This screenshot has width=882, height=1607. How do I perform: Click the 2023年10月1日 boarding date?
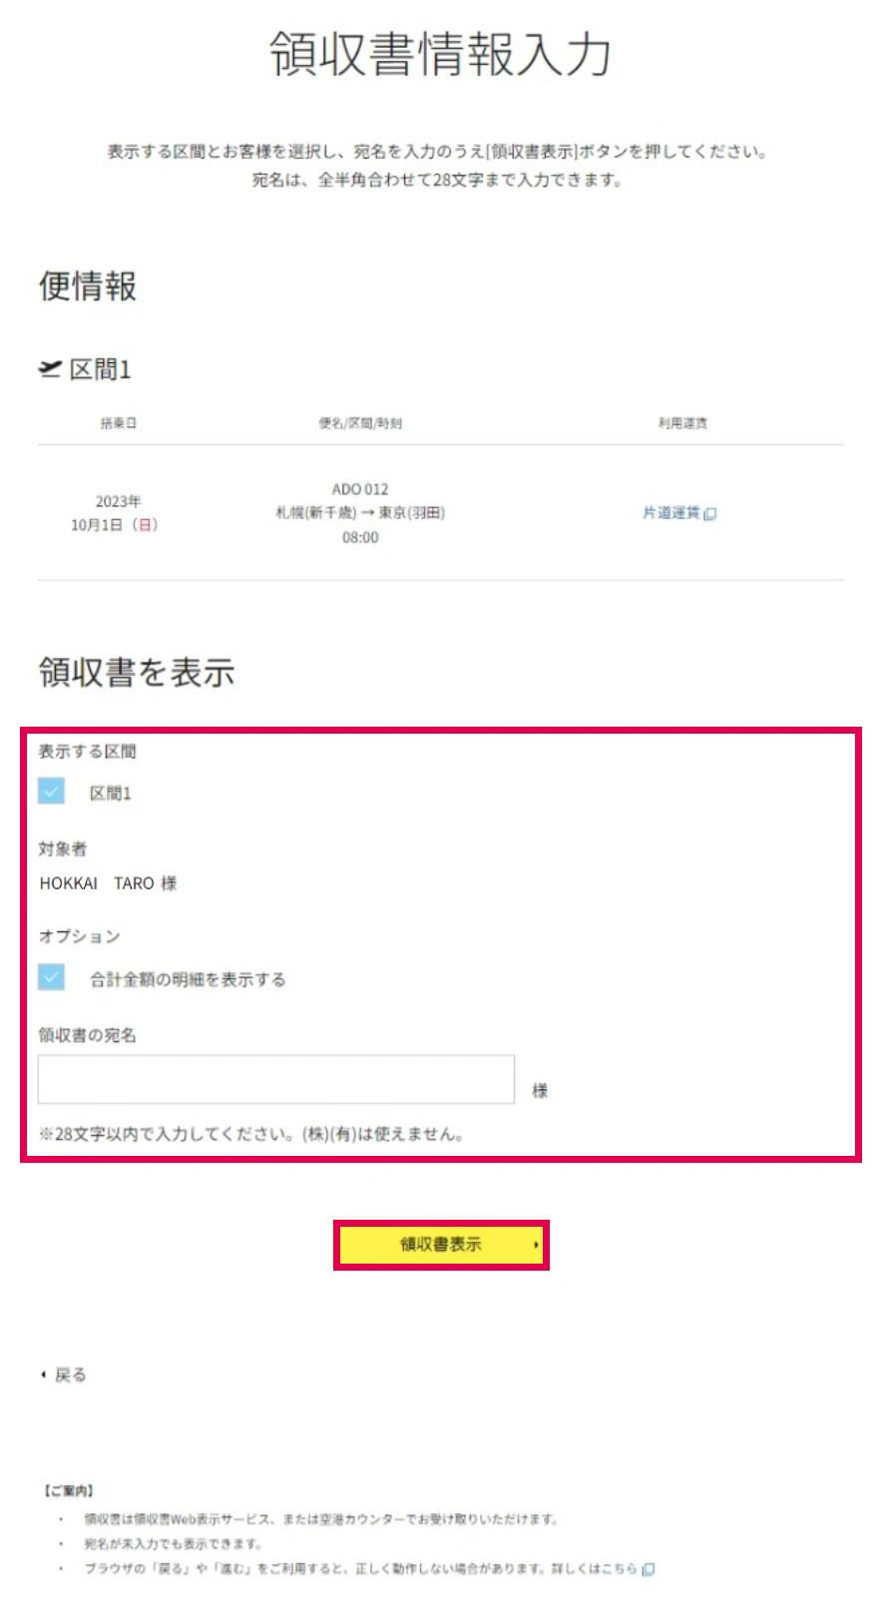point(116,513)
